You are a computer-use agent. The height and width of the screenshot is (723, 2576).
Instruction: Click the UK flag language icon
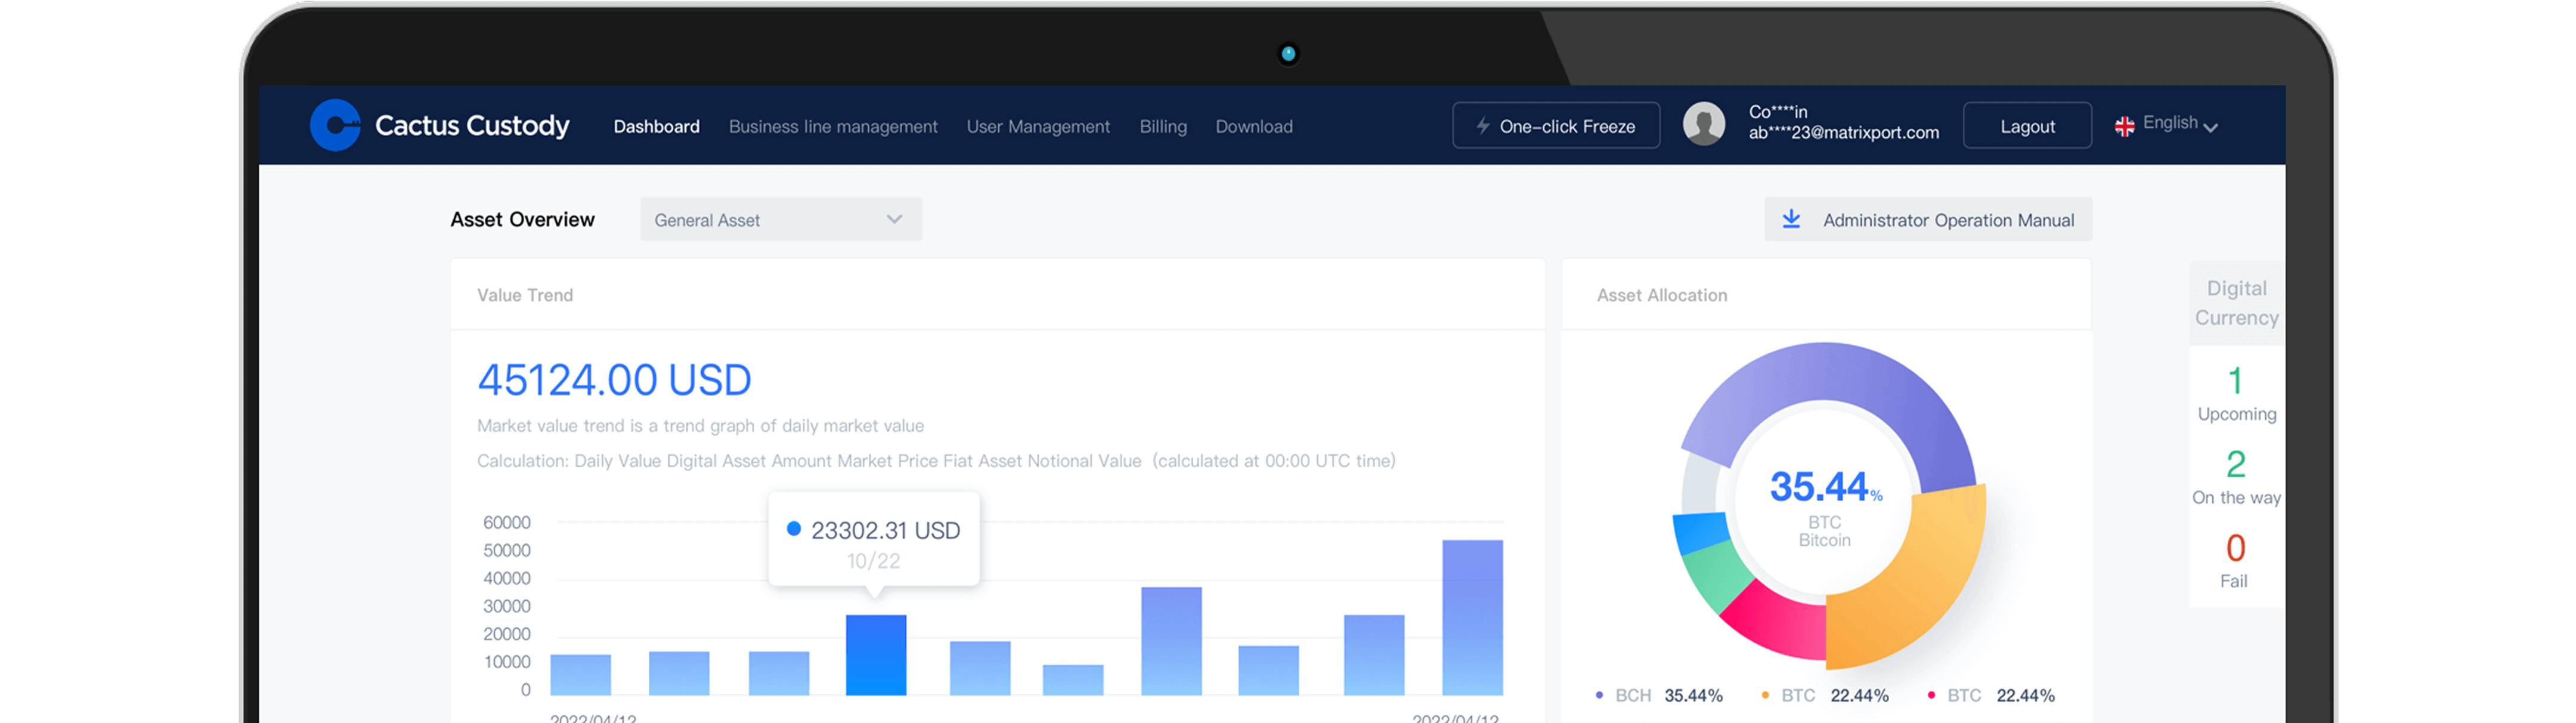(x=2124, y=126)
